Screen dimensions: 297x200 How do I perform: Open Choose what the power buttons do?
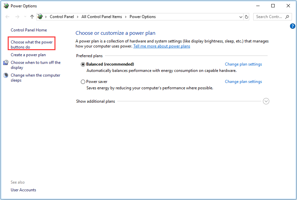(32, 44)
